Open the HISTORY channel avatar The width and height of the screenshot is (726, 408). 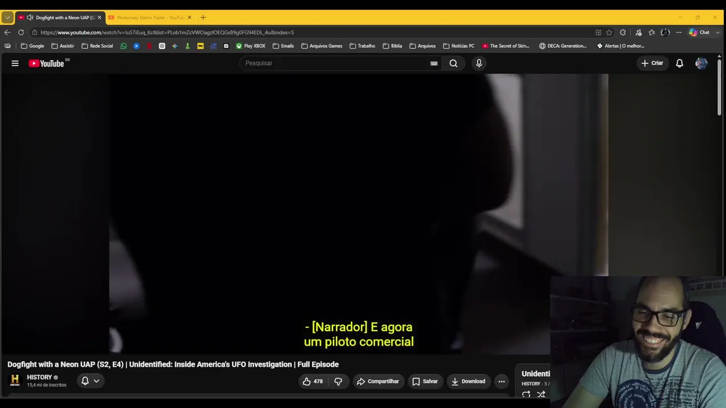pyautogui.click(x=15, y=380)
